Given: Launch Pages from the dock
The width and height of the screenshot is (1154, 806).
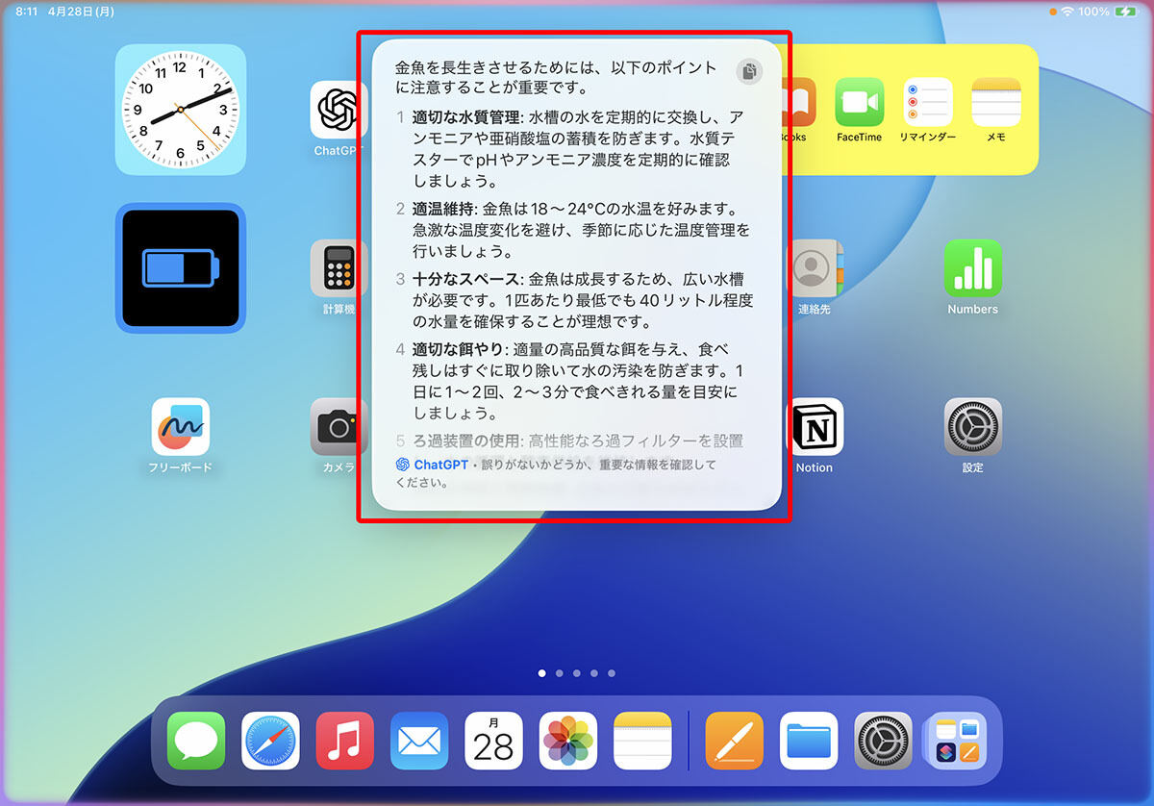Looking at the screenshot, I should pos(735,741).
